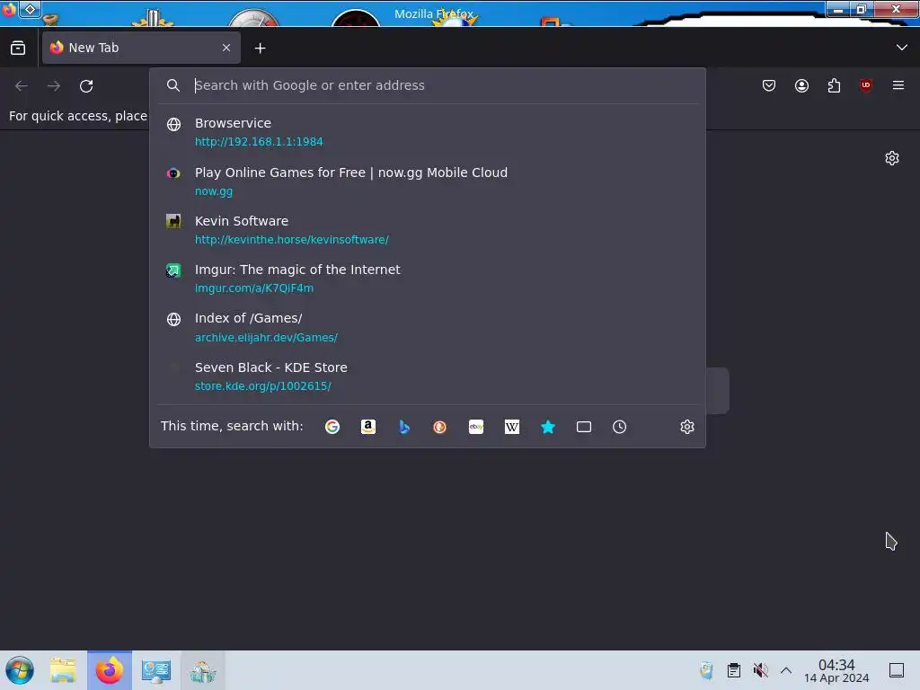Screen dimensions: 920x690
Task: Open the Firefox application hamburger menu
Action: click(898, 85)
